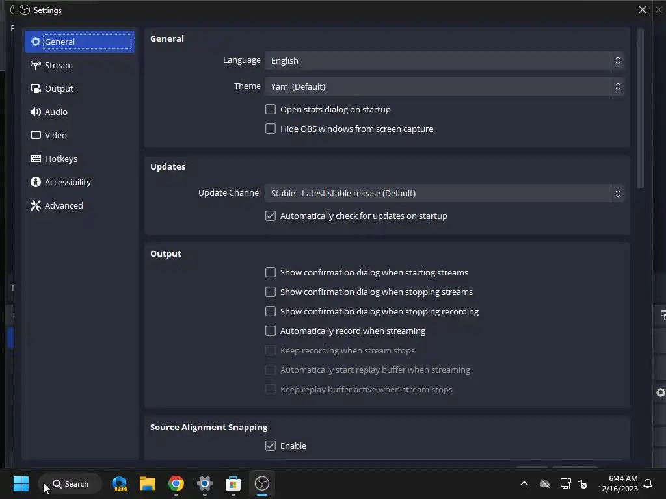Click the Keep recording when stream stops checkbox
This screenshot has height=499, width=666.
point(270,350)
